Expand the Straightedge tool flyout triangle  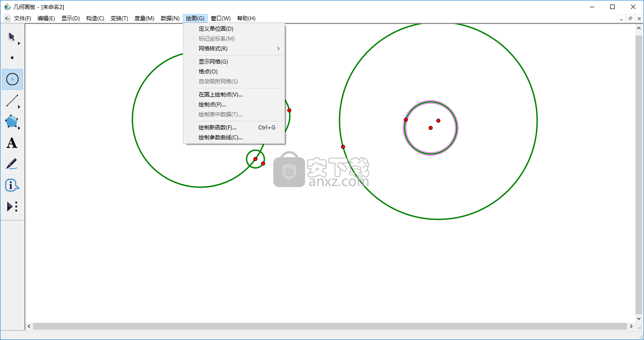tap(19, 107)
